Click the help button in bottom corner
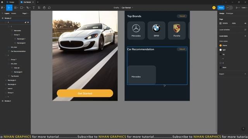248x139 pixels. point(243,129)
